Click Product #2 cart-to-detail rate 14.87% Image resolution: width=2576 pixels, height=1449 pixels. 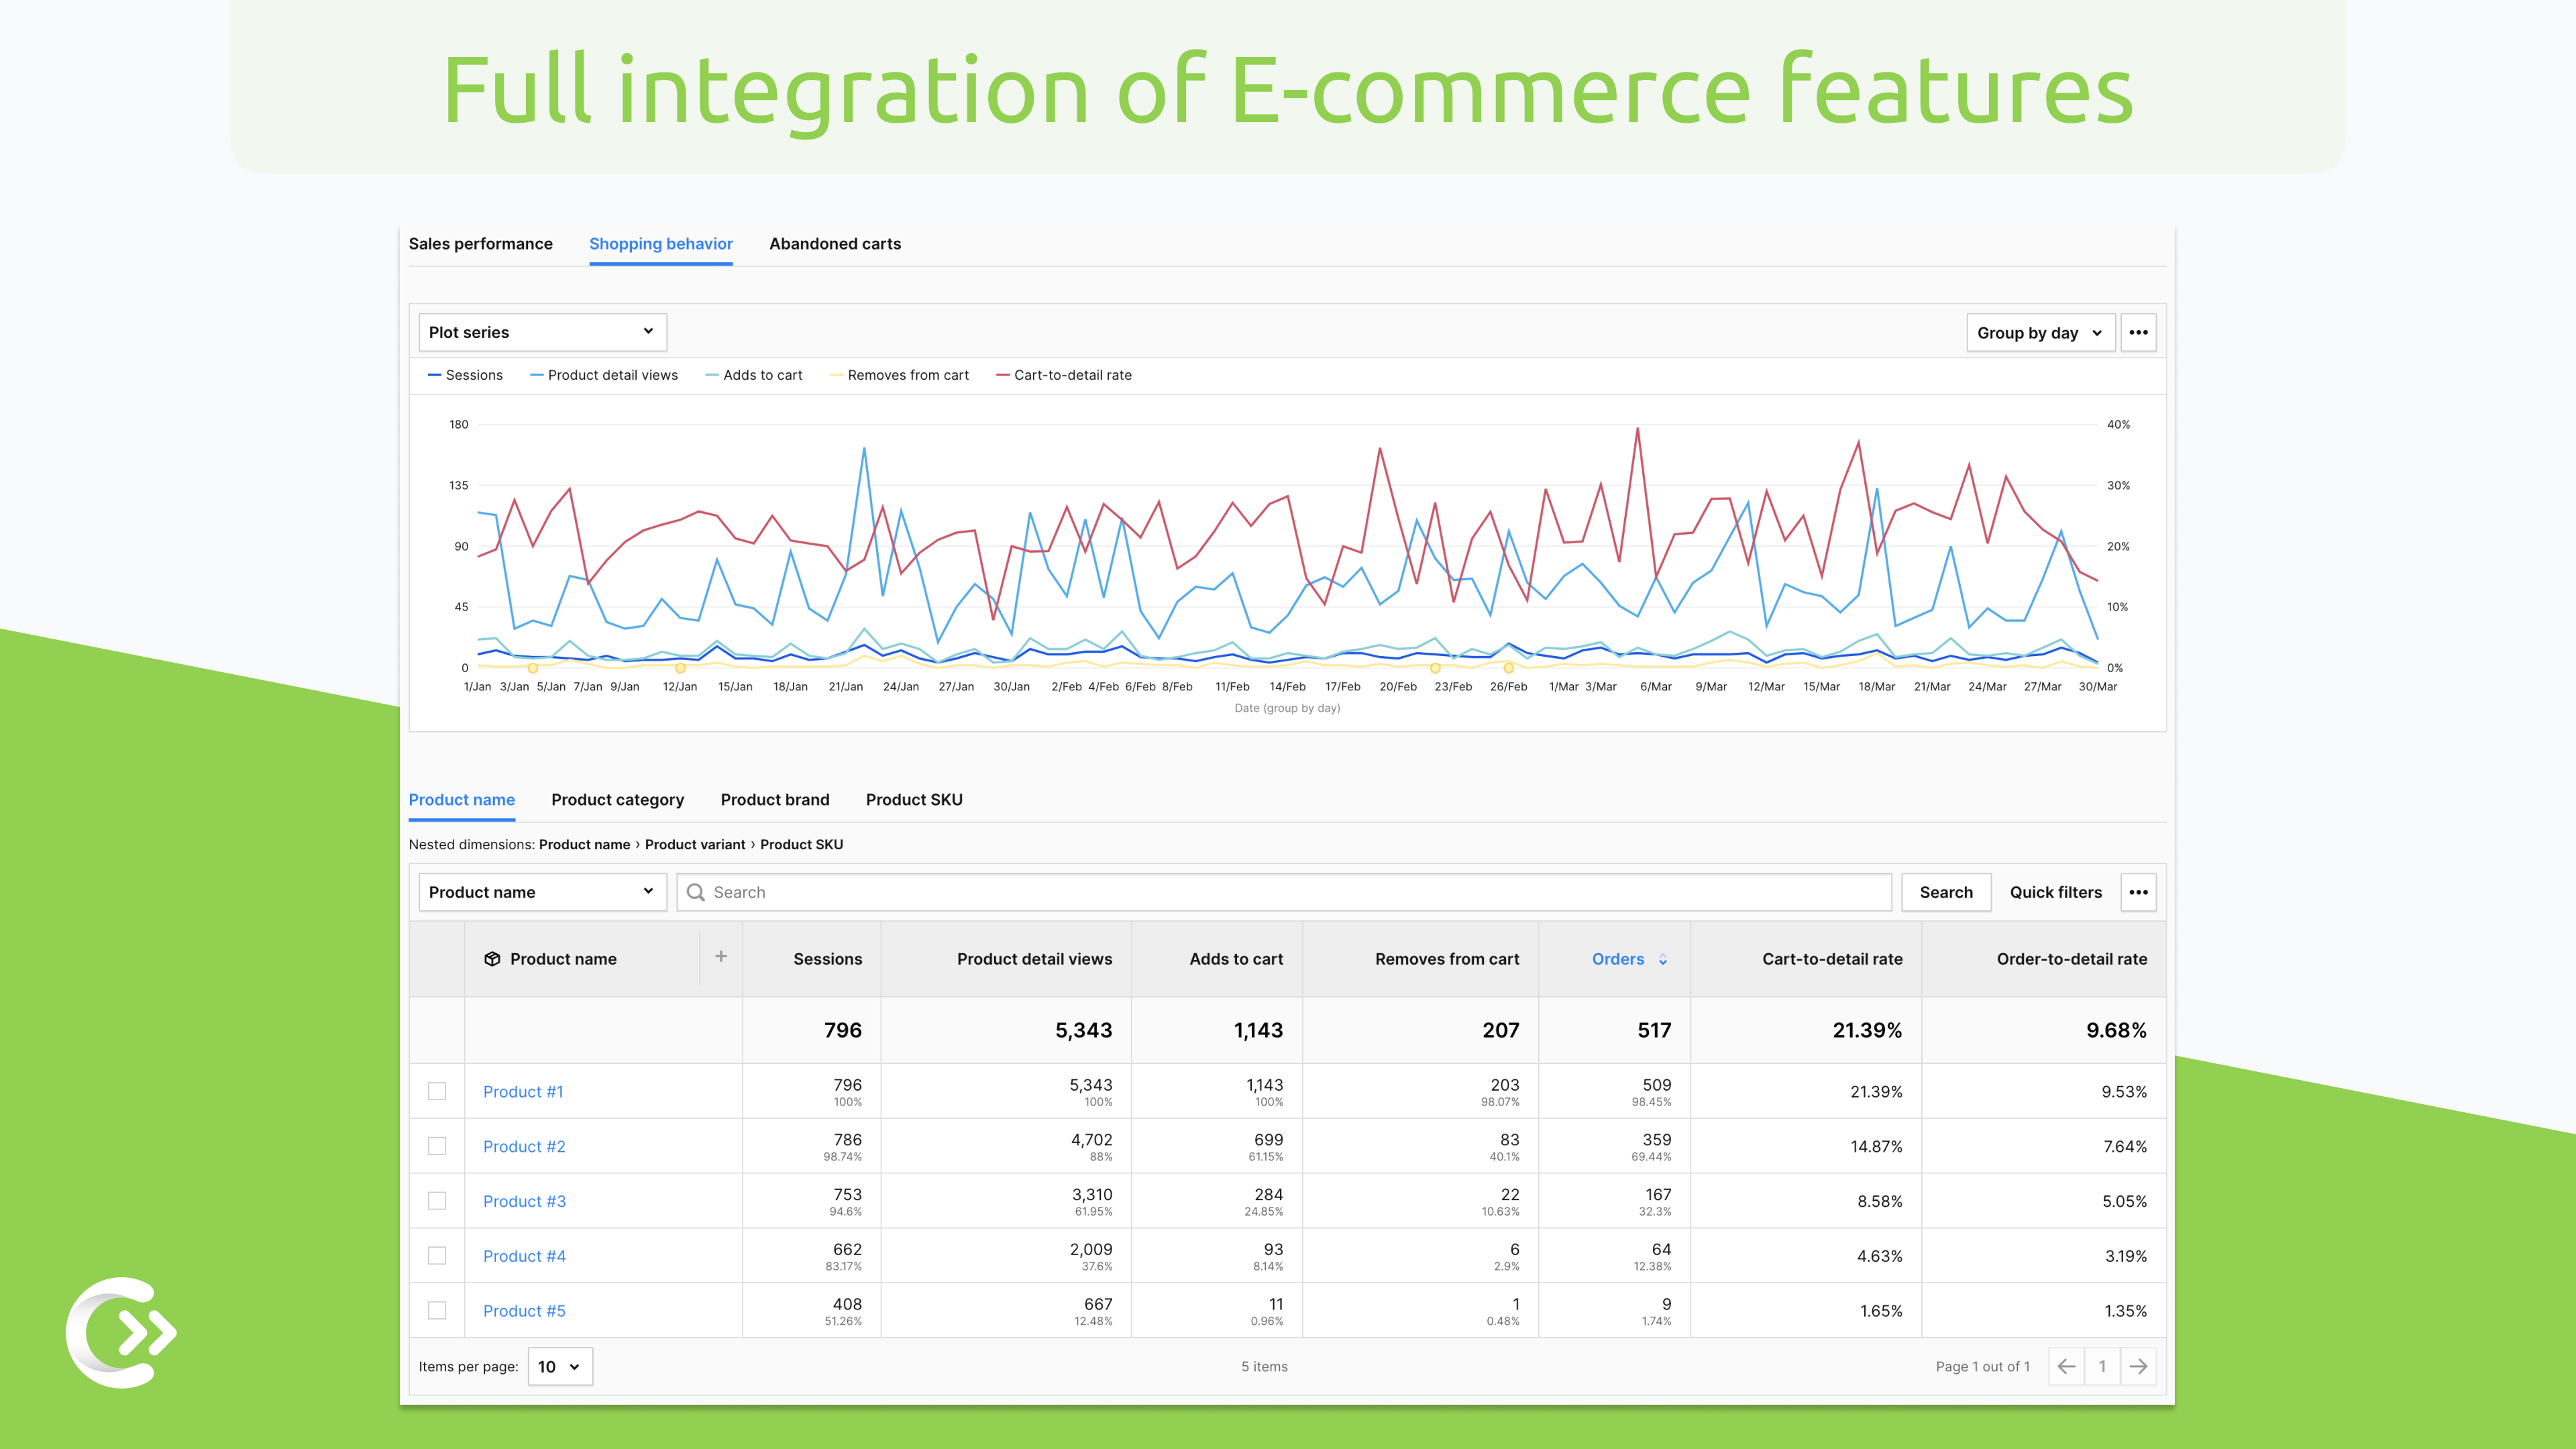[x=1876, y=1147]
